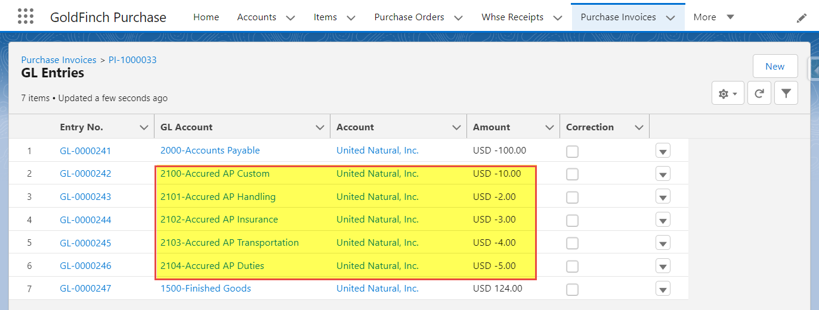Refresh the GL Entries list
The height and width of the screenshot is (310, 819).
point(759,93)
